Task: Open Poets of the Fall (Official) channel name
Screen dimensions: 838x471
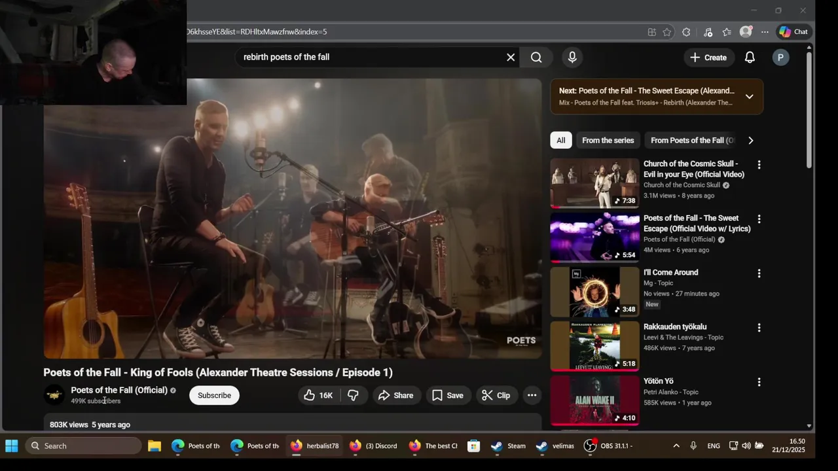Action: point(119,390)
